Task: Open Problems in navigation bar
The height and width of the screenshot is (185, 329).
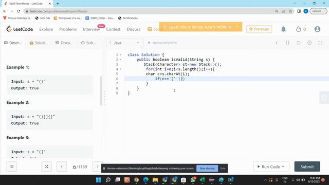Action: coord(68,29)
